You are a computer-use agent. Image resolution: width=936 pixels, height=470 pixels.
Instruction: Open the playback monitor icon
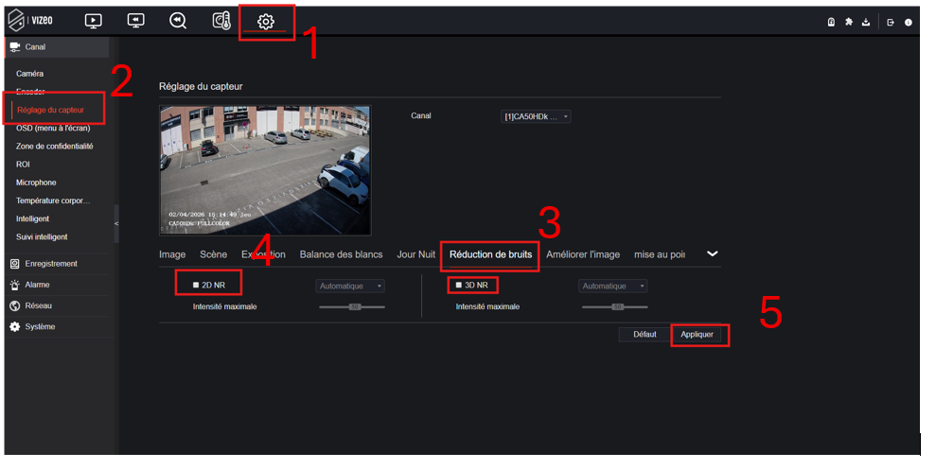(x=135, y=21)
